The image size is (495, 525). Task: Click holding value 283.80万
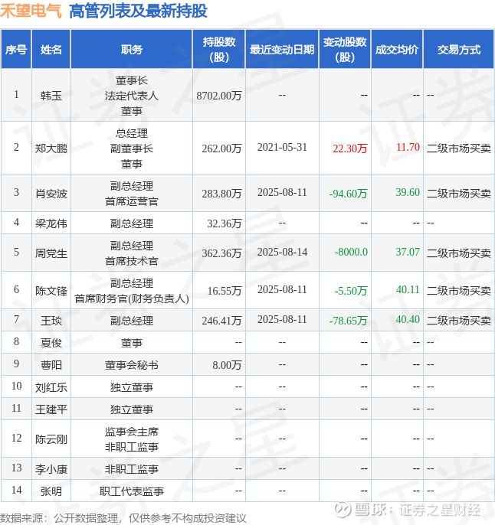click(221, 194)
